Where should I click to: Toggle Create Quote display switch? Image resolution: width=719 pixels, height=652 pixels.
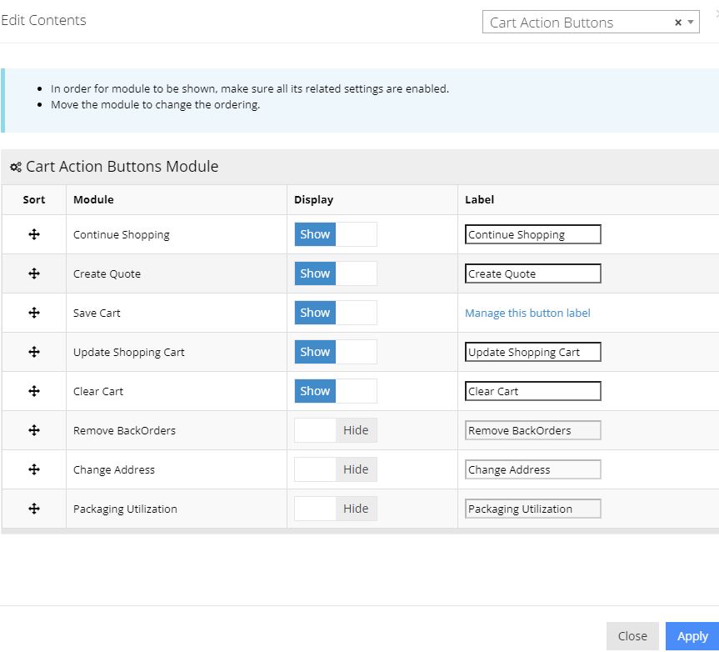(x=336, y=273)
